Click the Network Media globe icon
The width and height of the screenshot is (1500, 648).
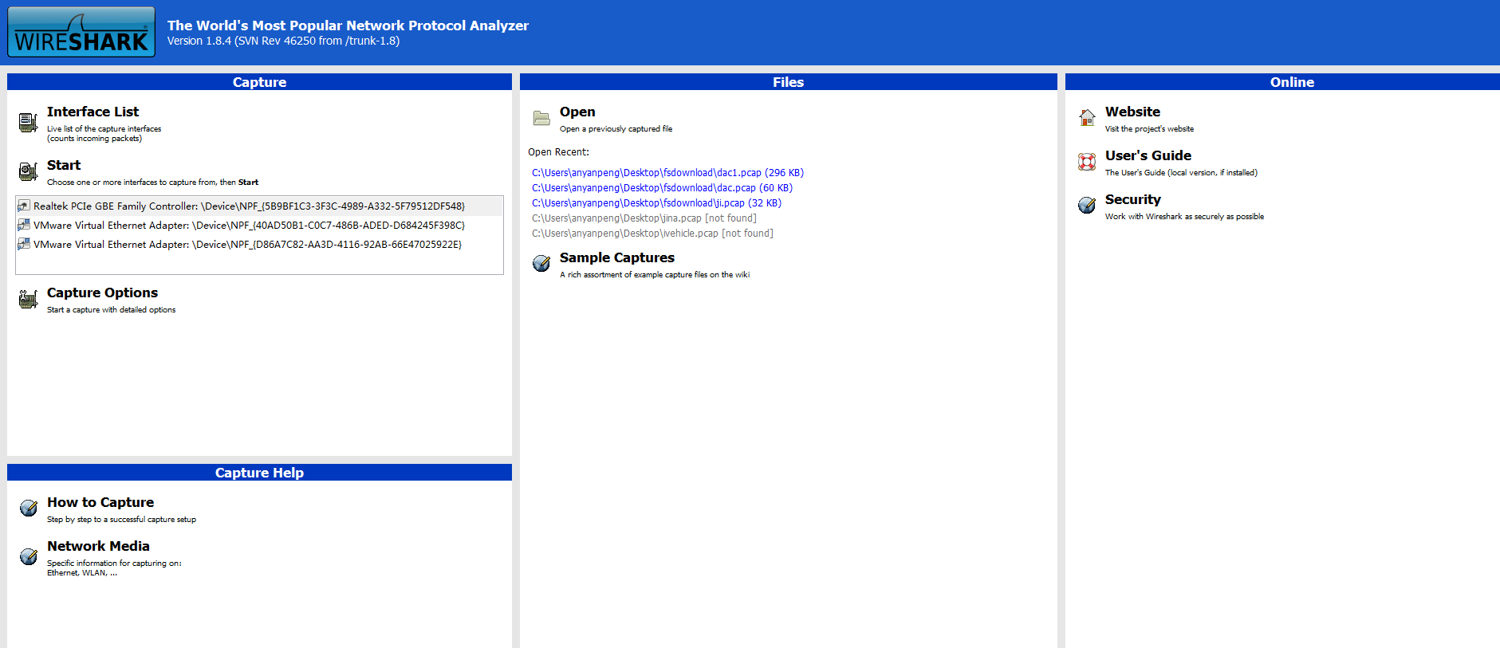(x=29, y=556)
